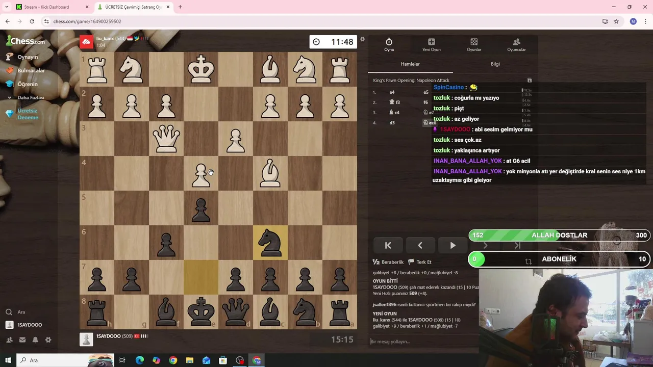The width and height of the screenshot is (653, 367).
Task: Select the Bilgi info tab
Action: tap(495, 64)
